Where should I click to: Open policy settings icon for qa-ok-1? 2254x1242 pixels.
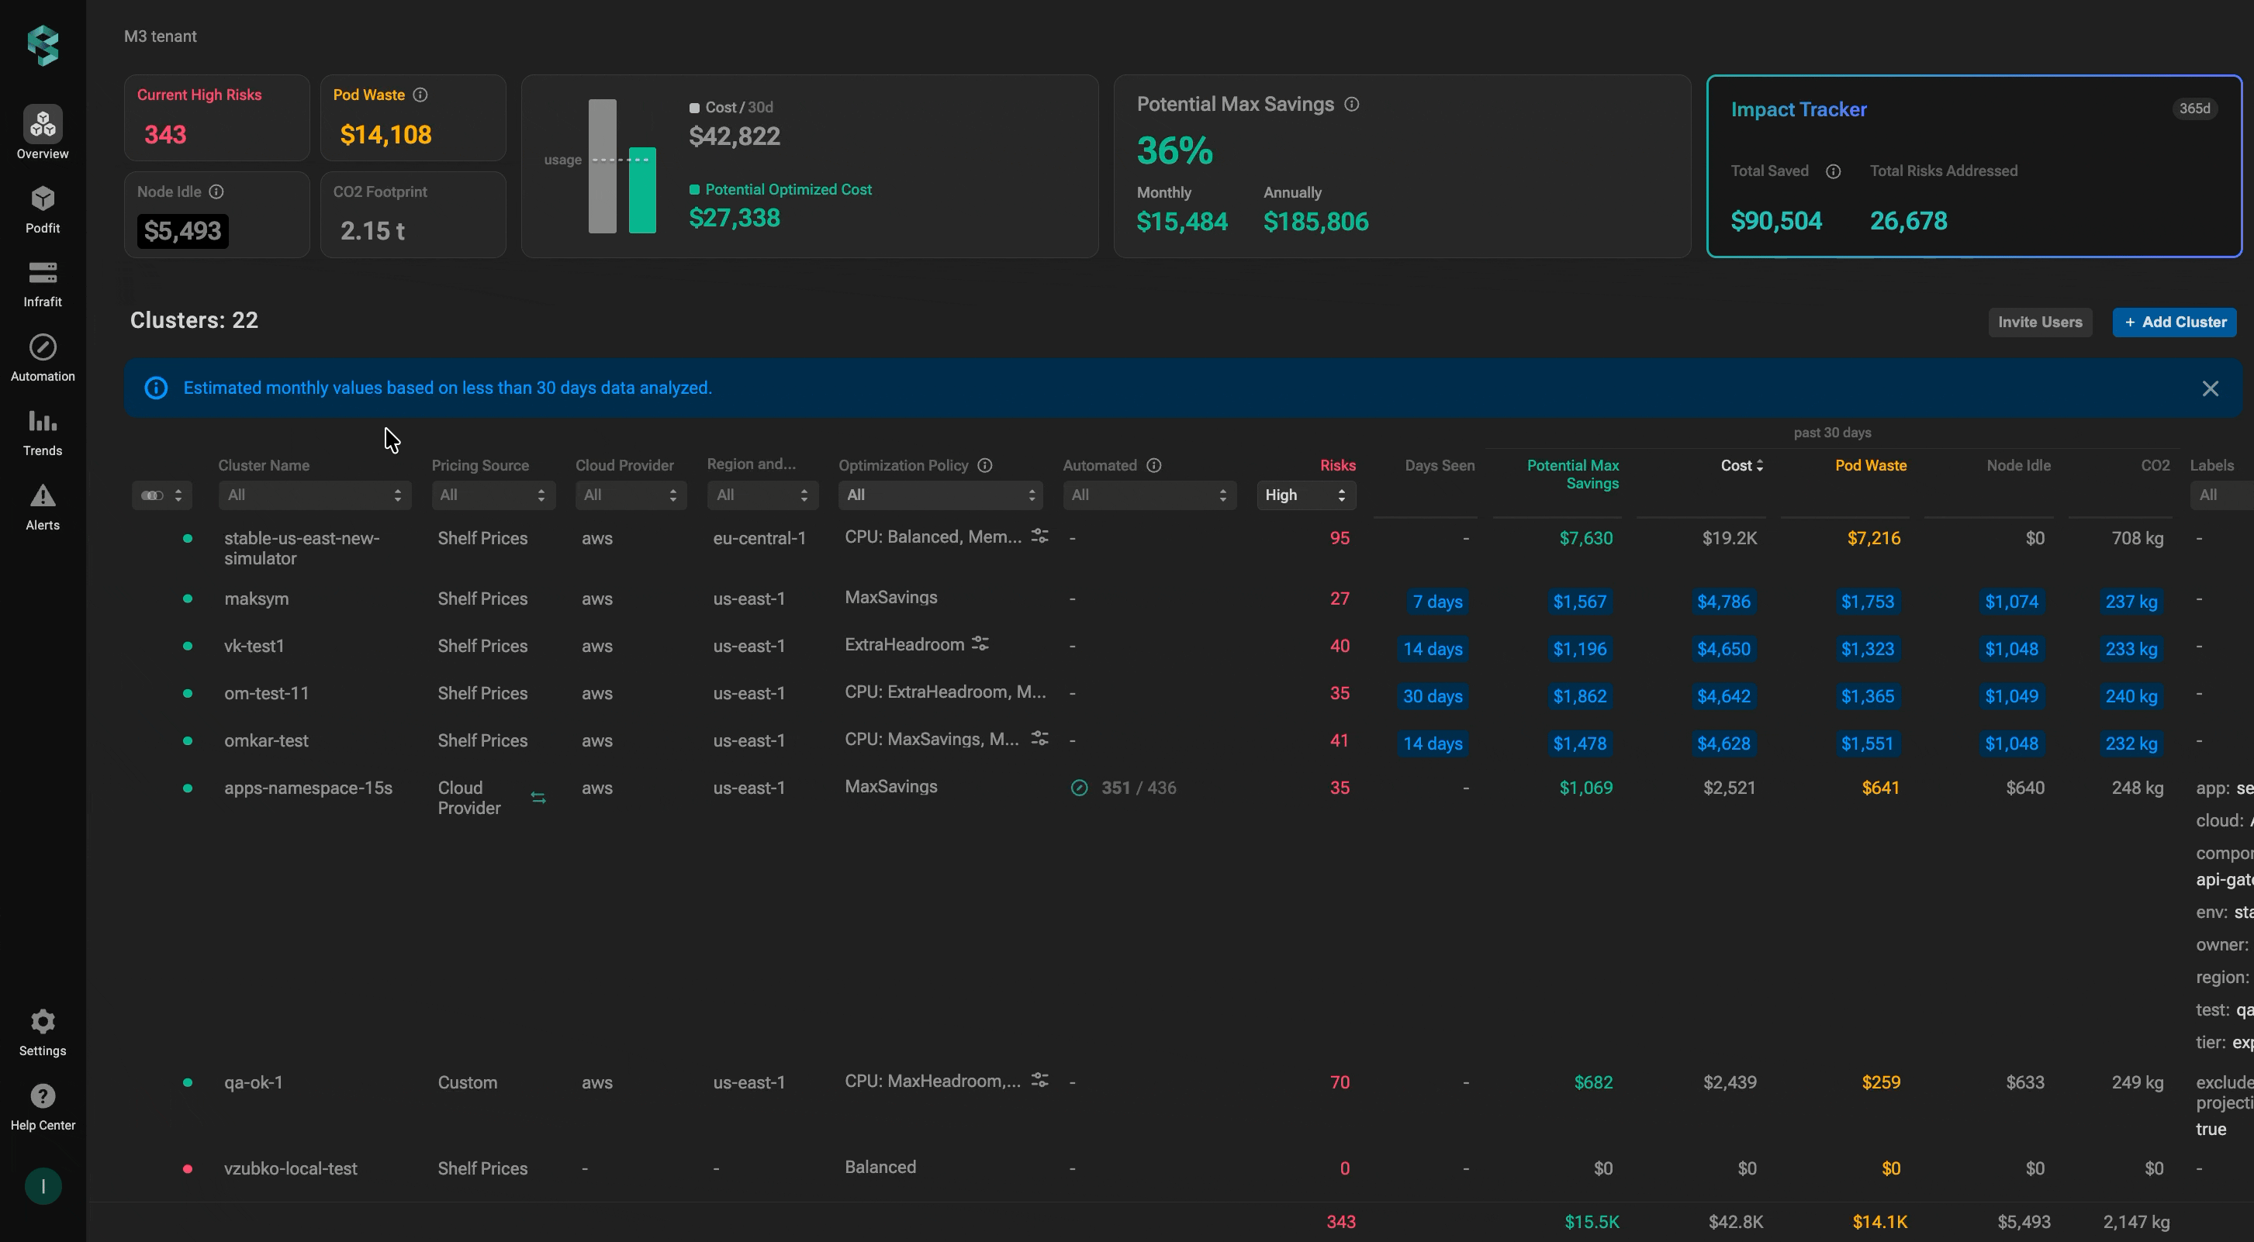[x=1039, y=1080]
